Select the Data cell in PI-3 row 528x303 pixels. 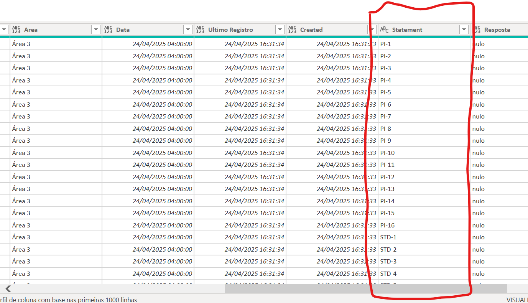tap(148, 68)
